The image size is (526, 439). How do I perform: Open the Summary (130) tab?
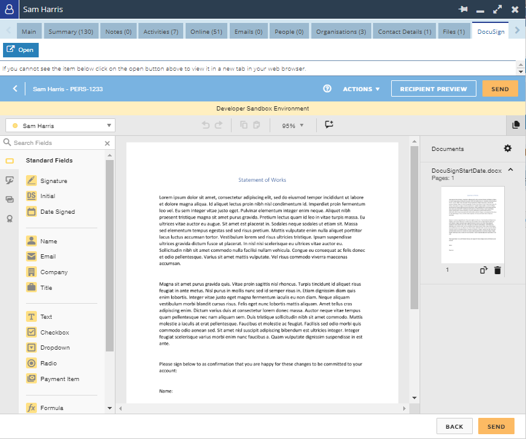[x=71, y=31]
